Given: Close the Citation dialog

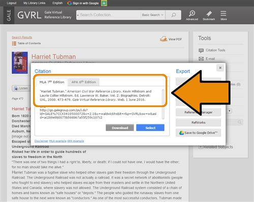Looking at the screenshot, I should (x=220, y=68).
